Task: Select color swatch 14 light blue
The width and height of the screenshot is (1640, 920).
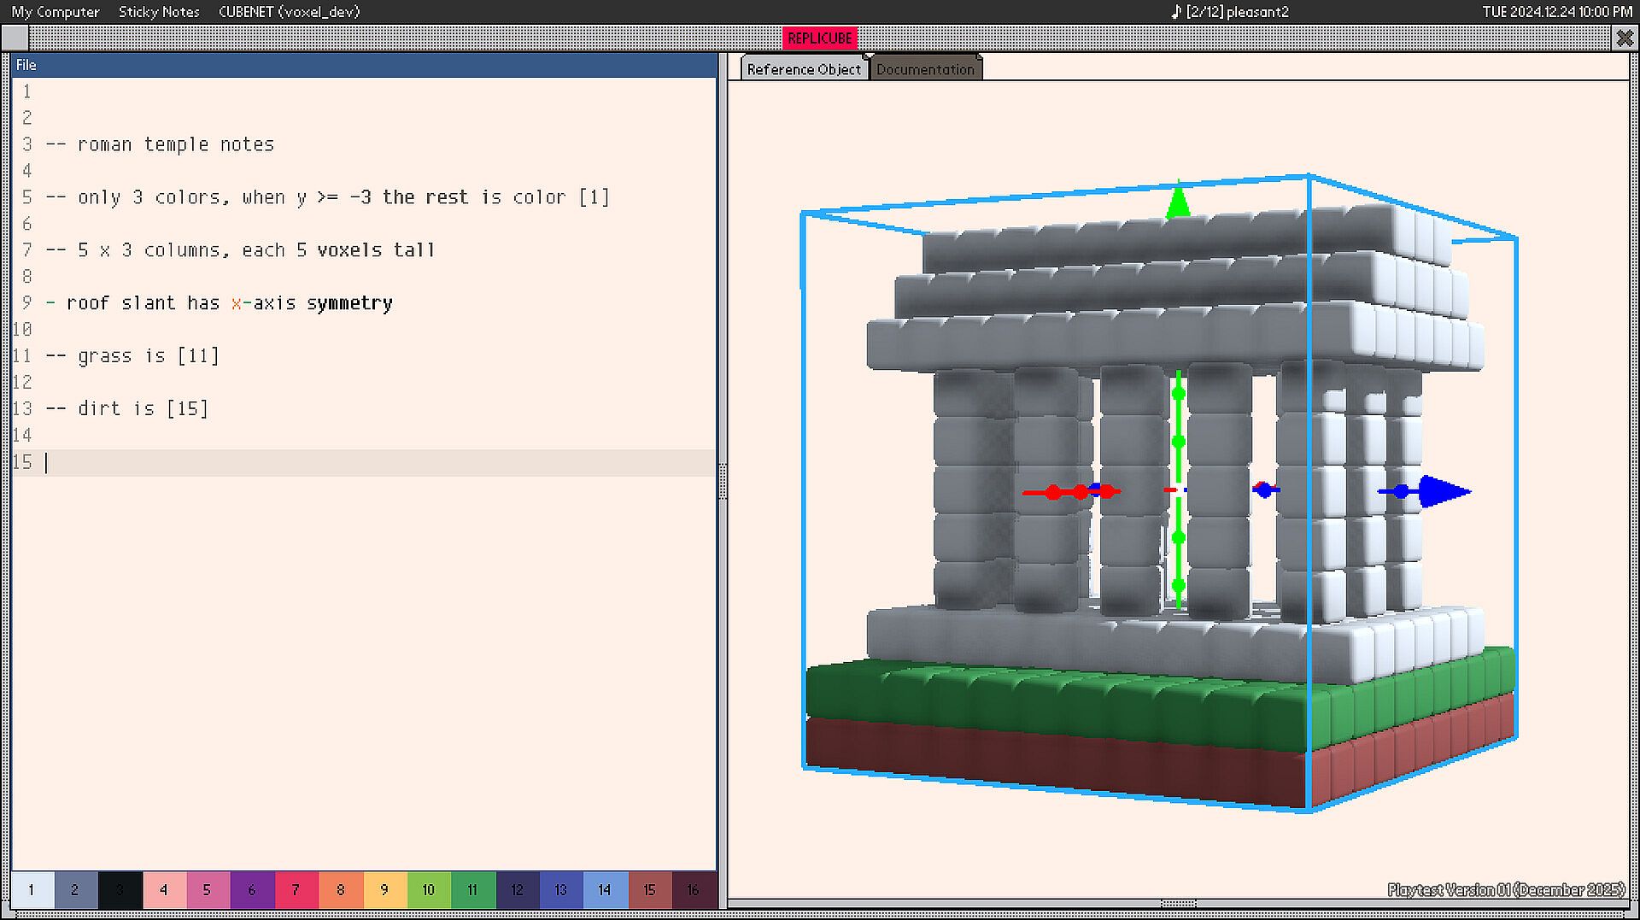Action: pos(605,890)
